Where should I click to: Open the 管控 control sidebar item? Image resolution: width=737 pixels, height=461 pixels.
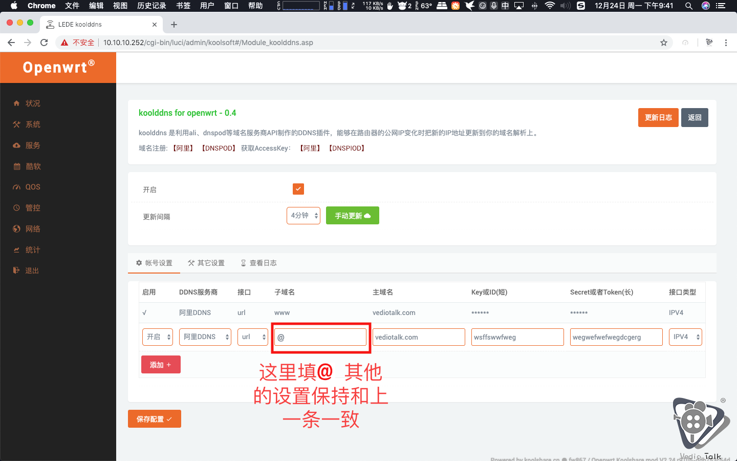point(33,208)
